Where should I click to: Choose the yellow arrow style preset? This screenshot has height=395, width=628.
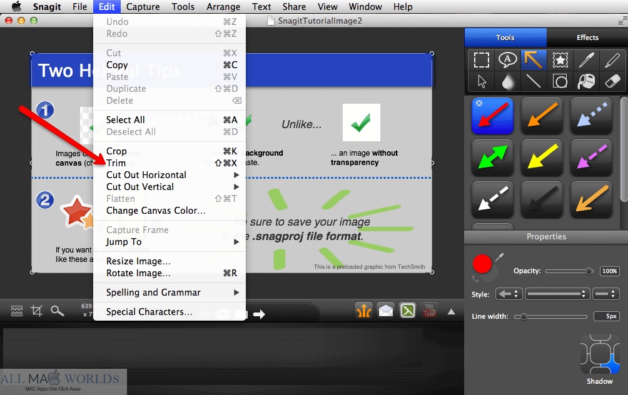coord(542,157)
